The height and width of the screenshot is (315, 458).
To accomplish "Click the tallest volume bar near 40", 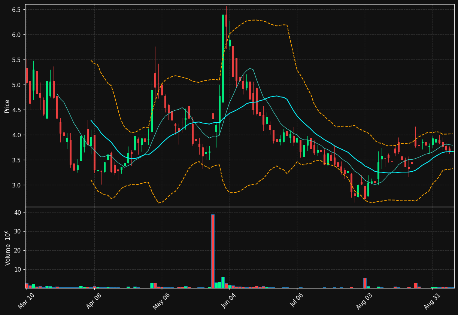I will pyautogui.click(x=213, y=251).
